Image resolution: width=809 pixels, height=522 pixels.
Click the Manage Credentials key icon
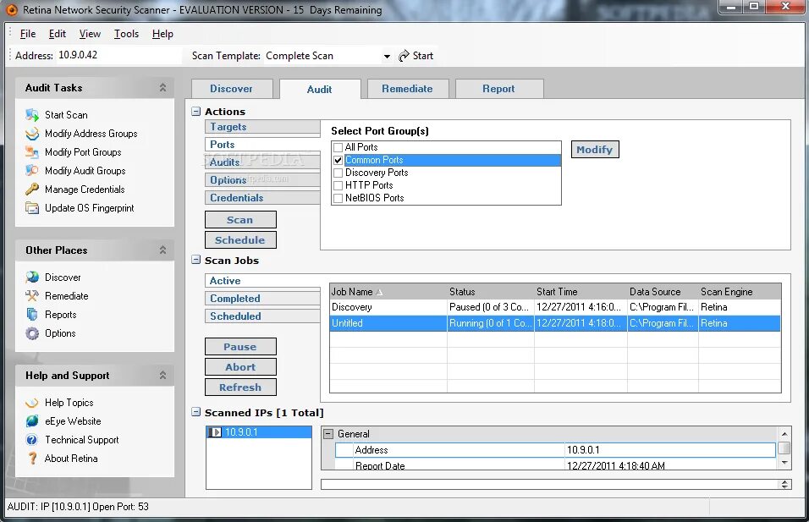pyautogui.click(x=32, y=189)
